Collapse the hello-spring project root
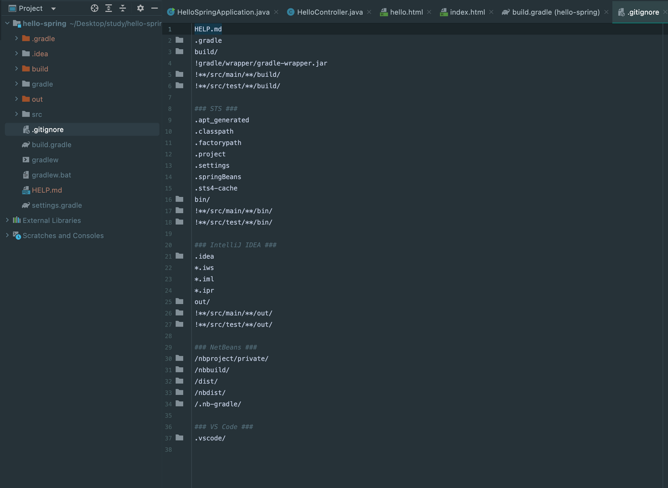The height and width of the screenshot is (488, 668). point(7,24)
